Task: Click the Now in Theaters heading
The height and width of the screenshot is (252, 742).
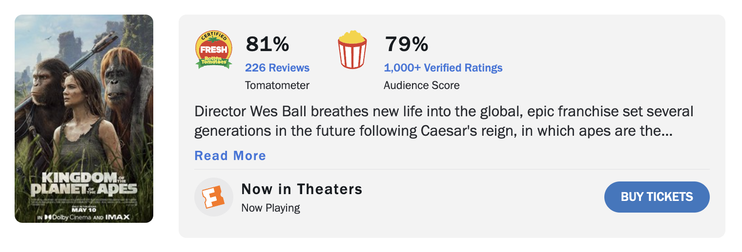Action: [302, 189]
